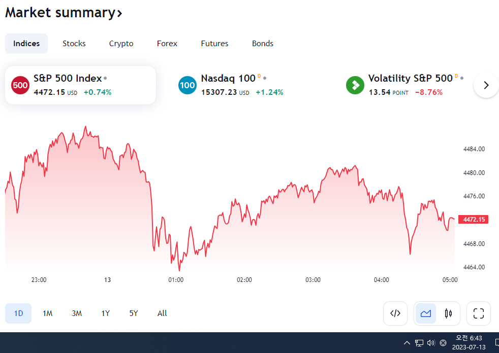
Task: Switch to the Bonds tab
Action: tap(263, 44)
